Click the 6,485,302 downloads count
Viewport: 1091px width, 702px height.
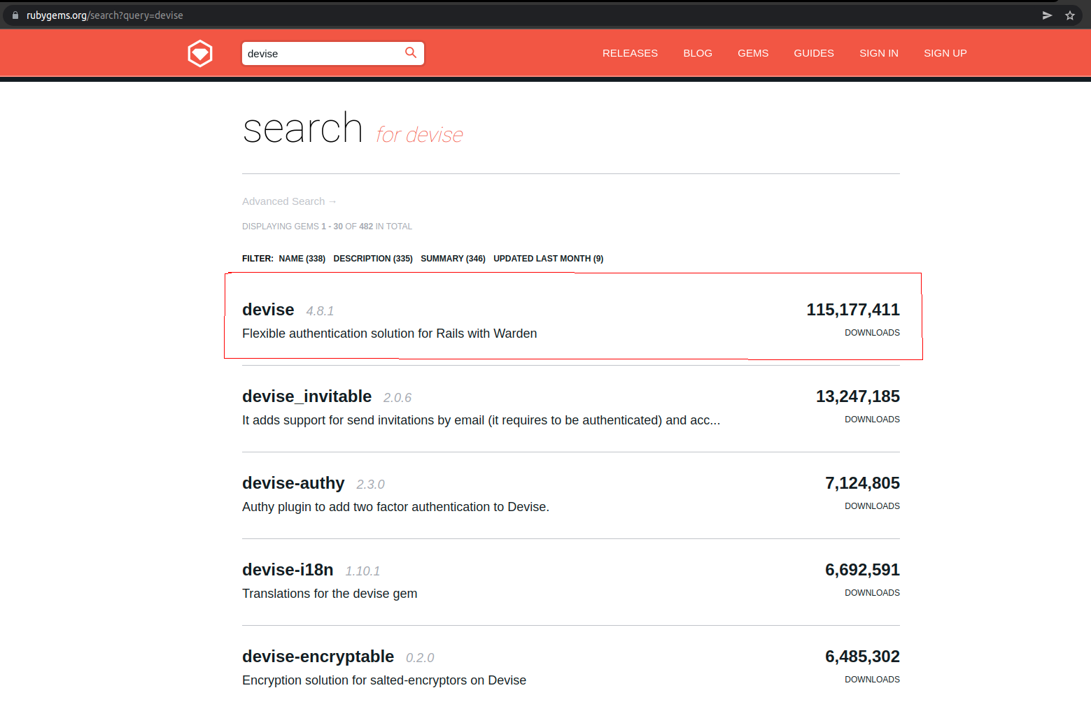pos(862,657)
